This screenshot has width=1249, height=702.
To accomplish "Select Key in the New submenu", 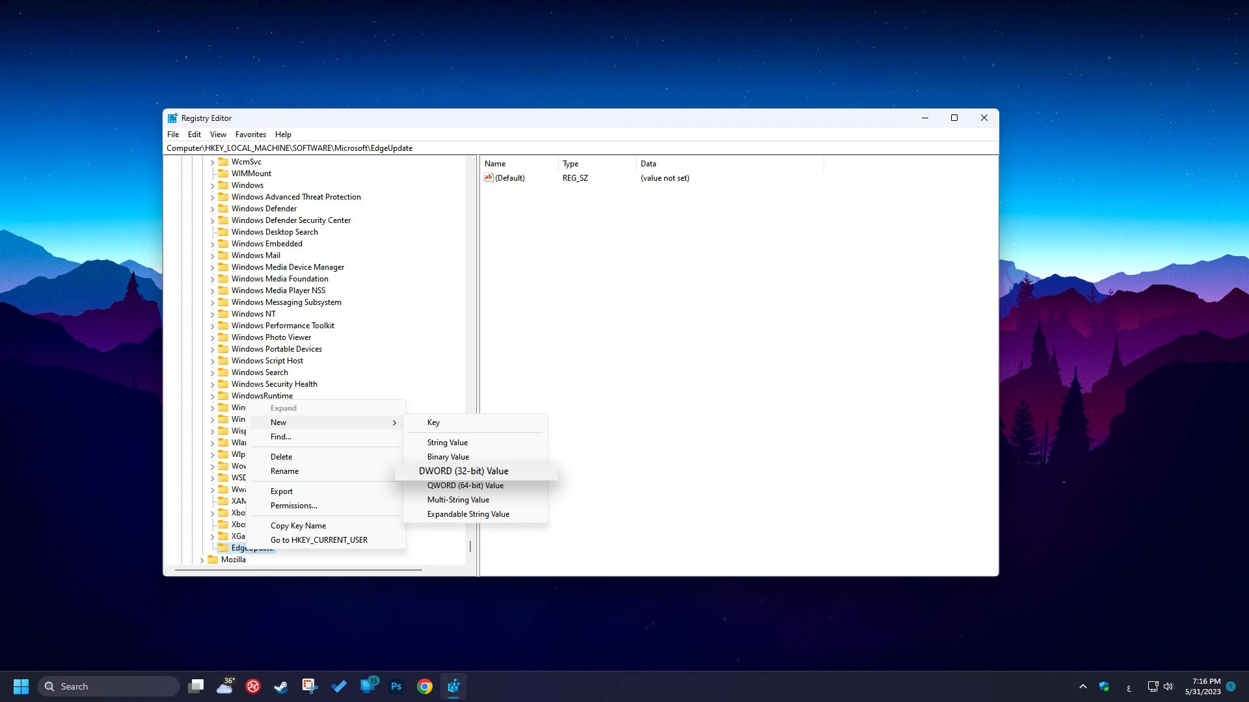I will (476, 422).
